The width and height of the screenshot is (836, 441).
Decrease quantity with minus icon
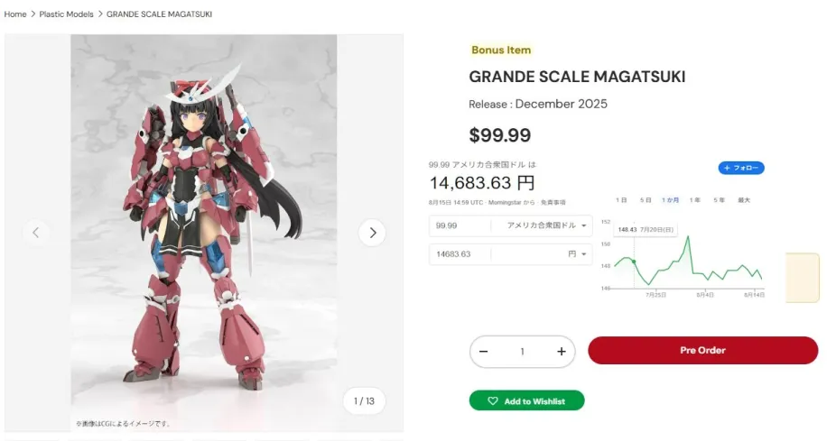[484, 352]
